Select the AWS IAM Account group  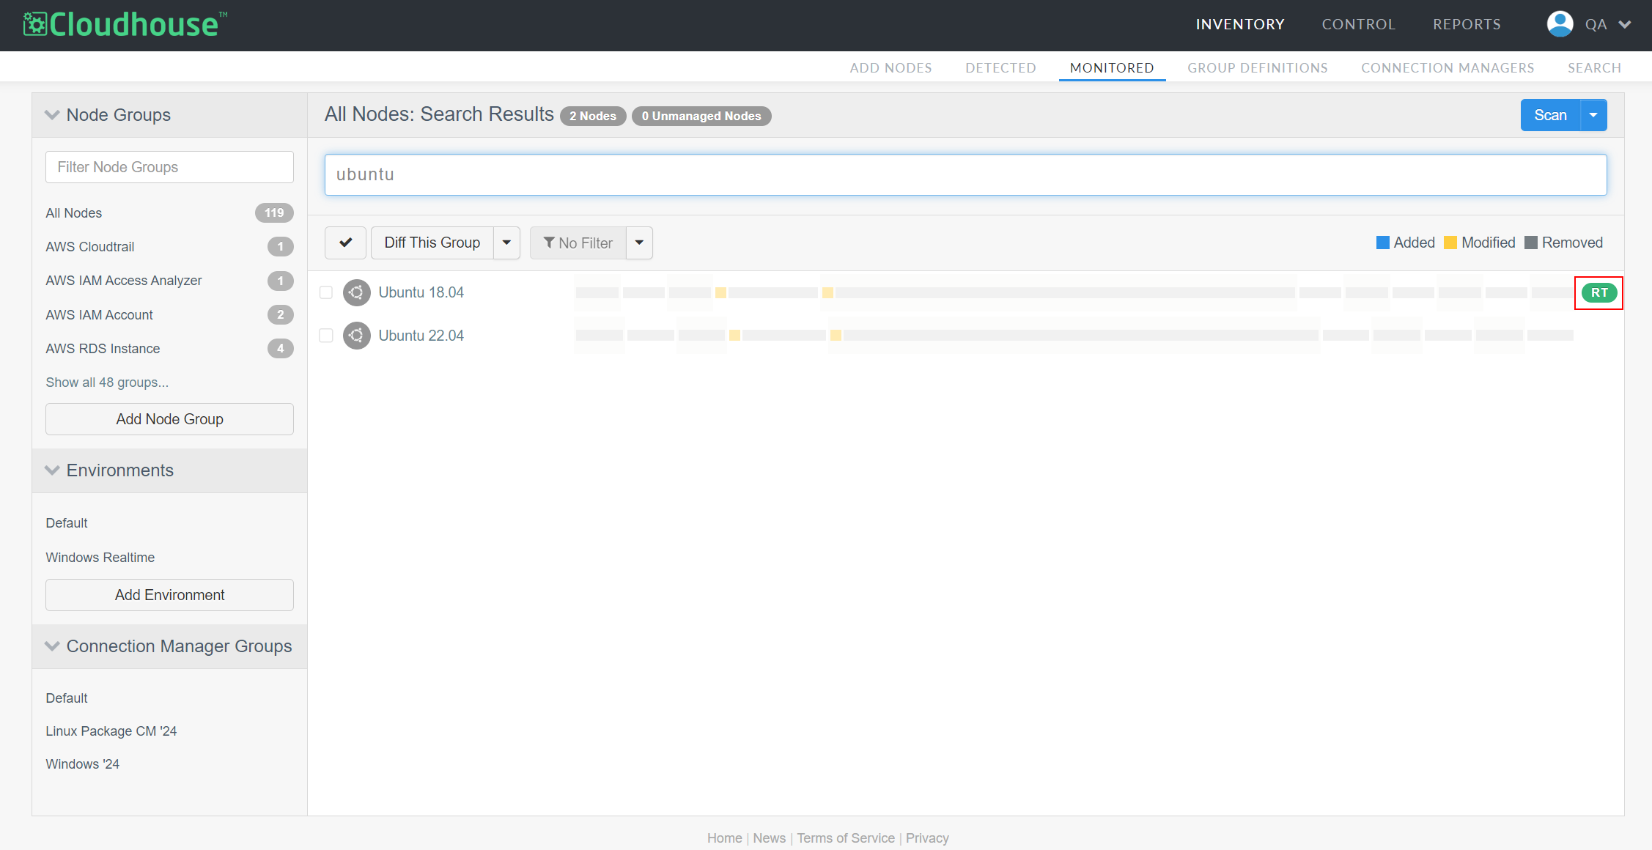point(99,315)
